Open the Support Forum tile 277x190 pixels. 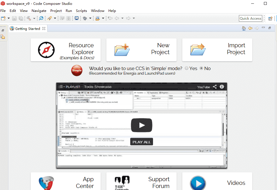(141, 181)
